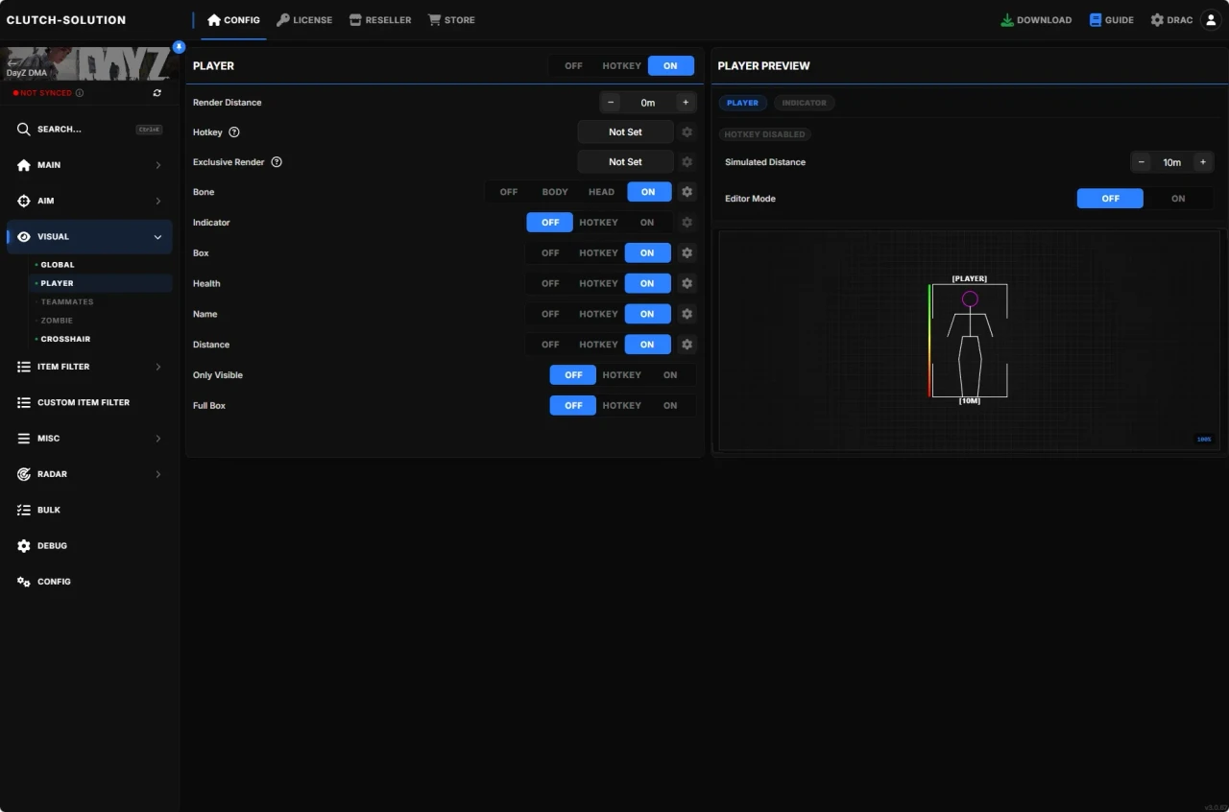The height and width of the screenshot is (812, 1229).
Task: Open the Name settings gear
Action: tap(687, 314)
